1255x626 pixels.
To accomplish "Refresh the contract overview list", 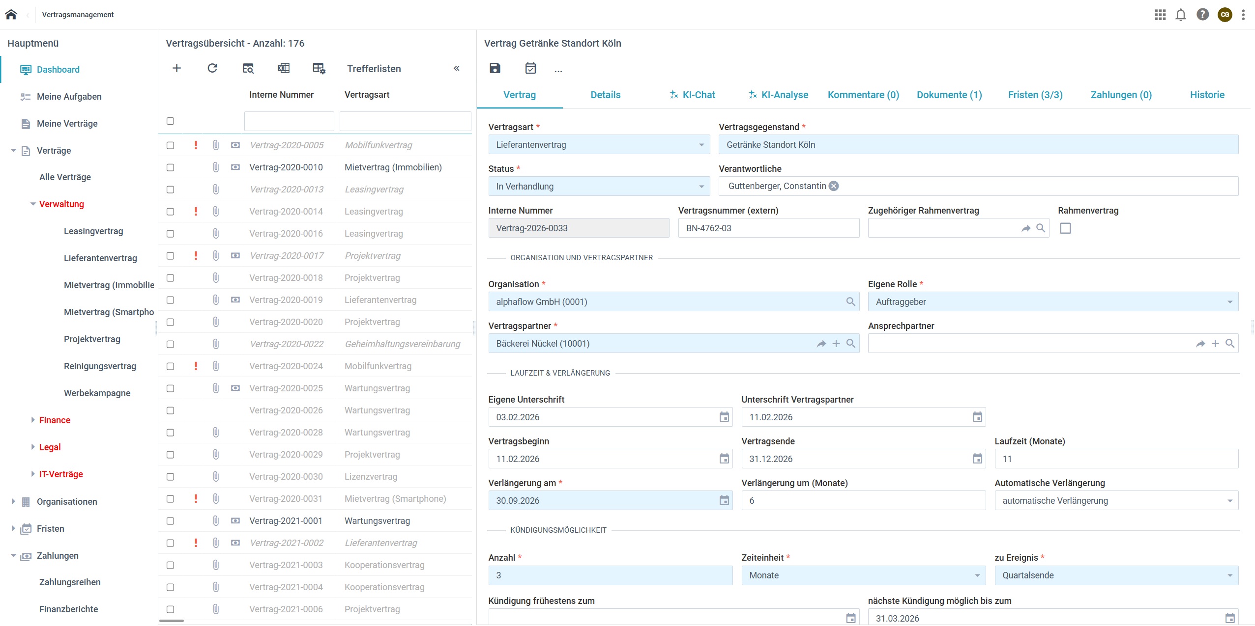I will (212, 68).
